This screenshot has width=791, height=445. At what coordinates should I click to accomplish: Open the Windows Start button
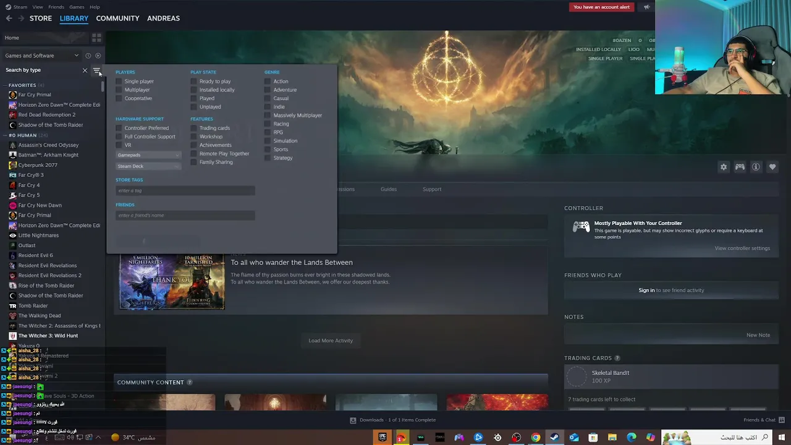[782, 438]
